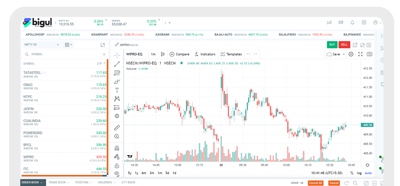Clear the watchlist symbol search

[104, 54]
